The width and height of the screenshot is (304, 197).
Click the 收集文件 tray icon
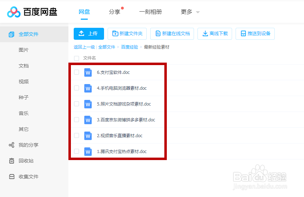[12, 177]
